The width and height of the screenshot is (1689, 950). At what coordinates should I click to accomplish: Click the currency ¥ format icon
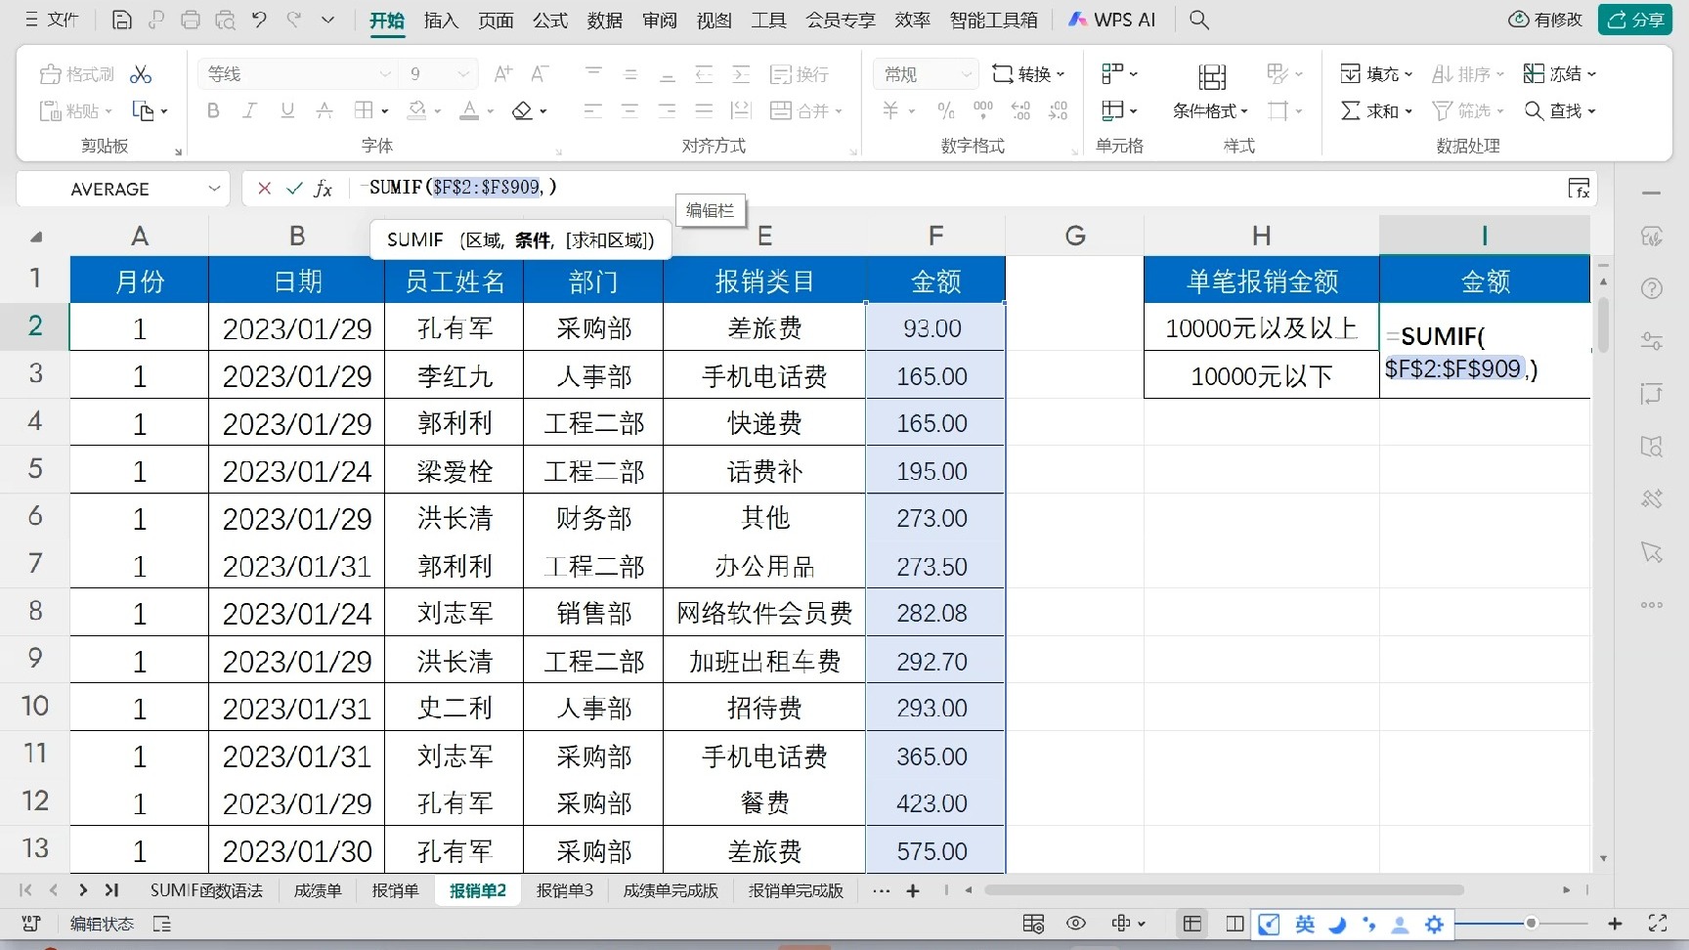click(x=890, y=110)
